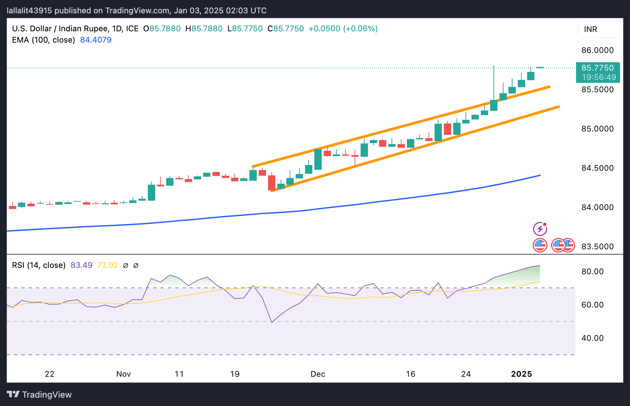Click the last small candle at the chart's right edge
This screenshot has width=630, height=406.
click(x=540, y=68)
